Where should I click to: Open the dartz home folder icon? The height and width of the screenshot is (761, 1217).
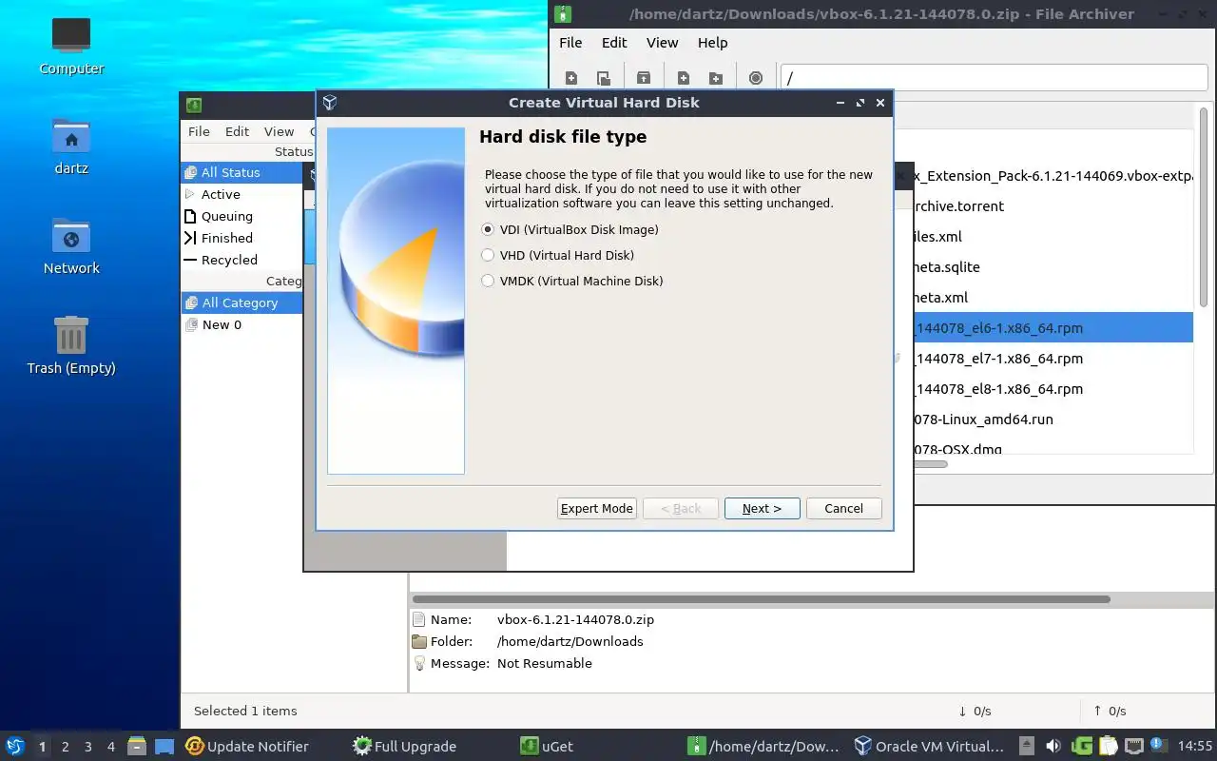coord(71,146)
